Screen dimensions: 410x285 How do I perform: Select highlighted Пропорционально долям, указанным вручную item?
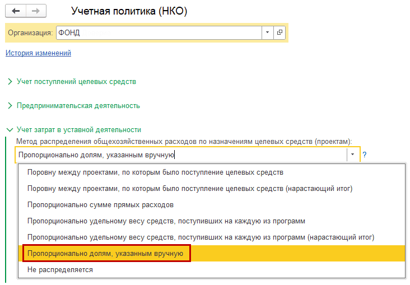click(x=105, y=254)
